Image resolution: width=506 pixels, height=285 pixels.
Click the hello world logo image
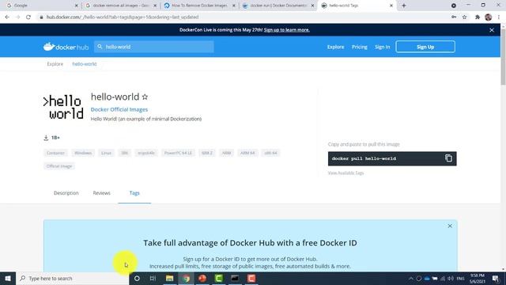(63, 108)
